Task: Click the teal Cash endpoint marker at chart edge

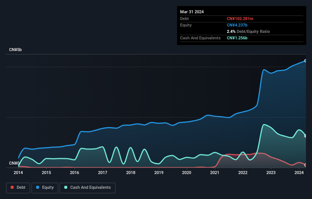Action: point(306,136)
